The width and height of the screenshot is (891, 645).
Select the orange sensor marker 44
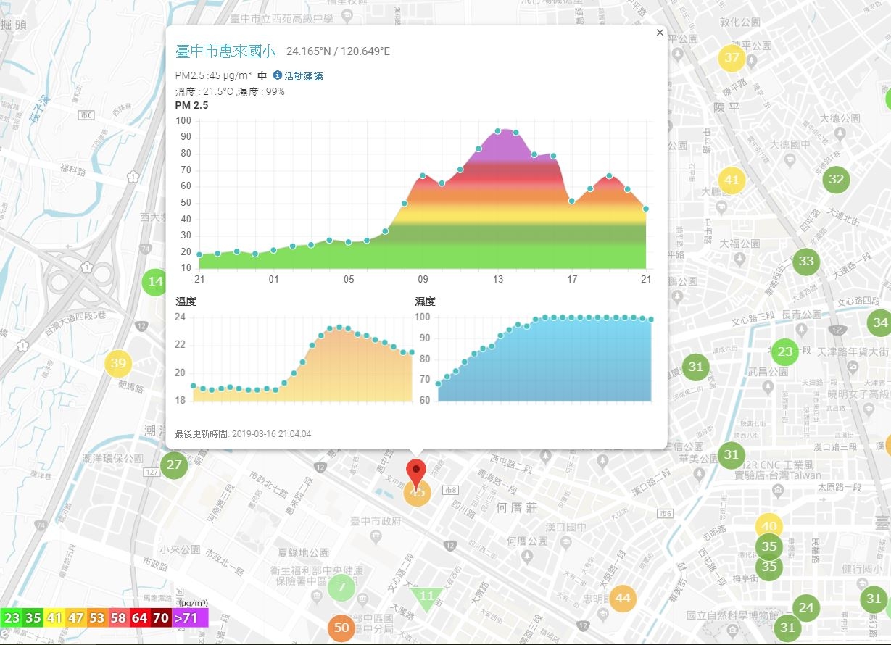tap(623, 599)
